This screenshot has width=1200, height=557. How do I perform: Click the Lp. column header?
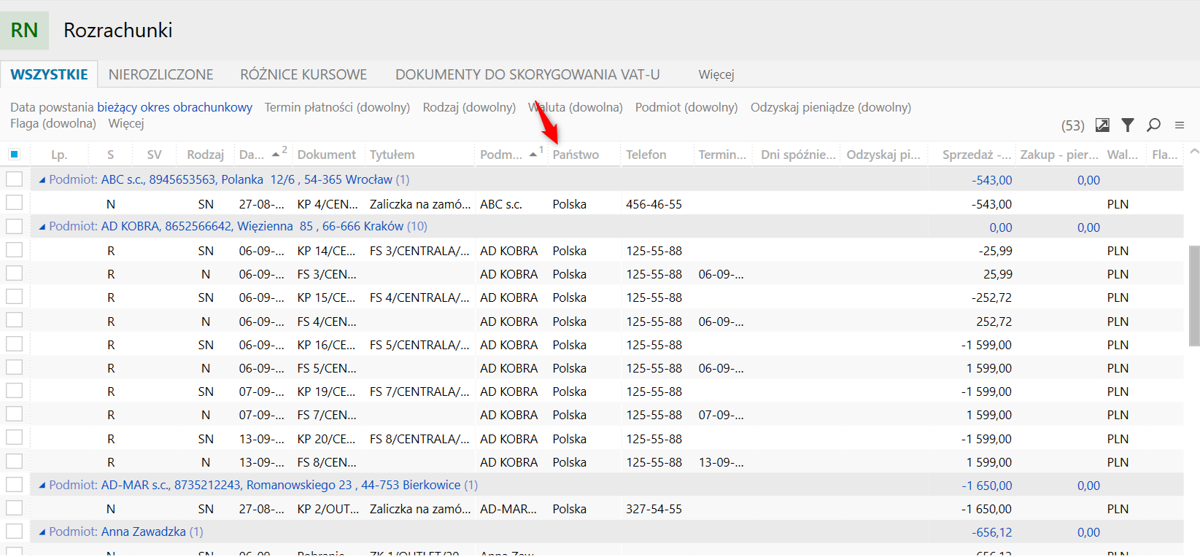pyautogui.click(x=59, y=155)
